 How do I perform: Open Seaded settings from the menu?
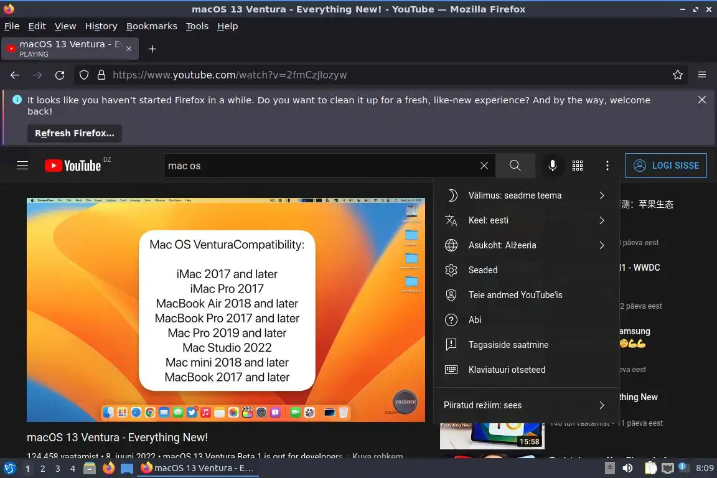click(527, 270)
